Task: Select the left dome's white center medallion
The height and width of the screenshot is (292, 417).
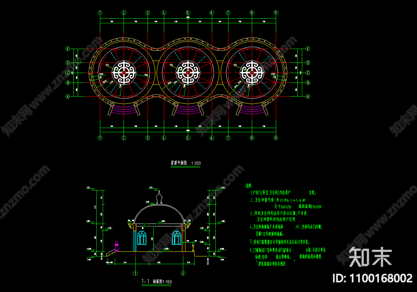Action: (124, 73)
